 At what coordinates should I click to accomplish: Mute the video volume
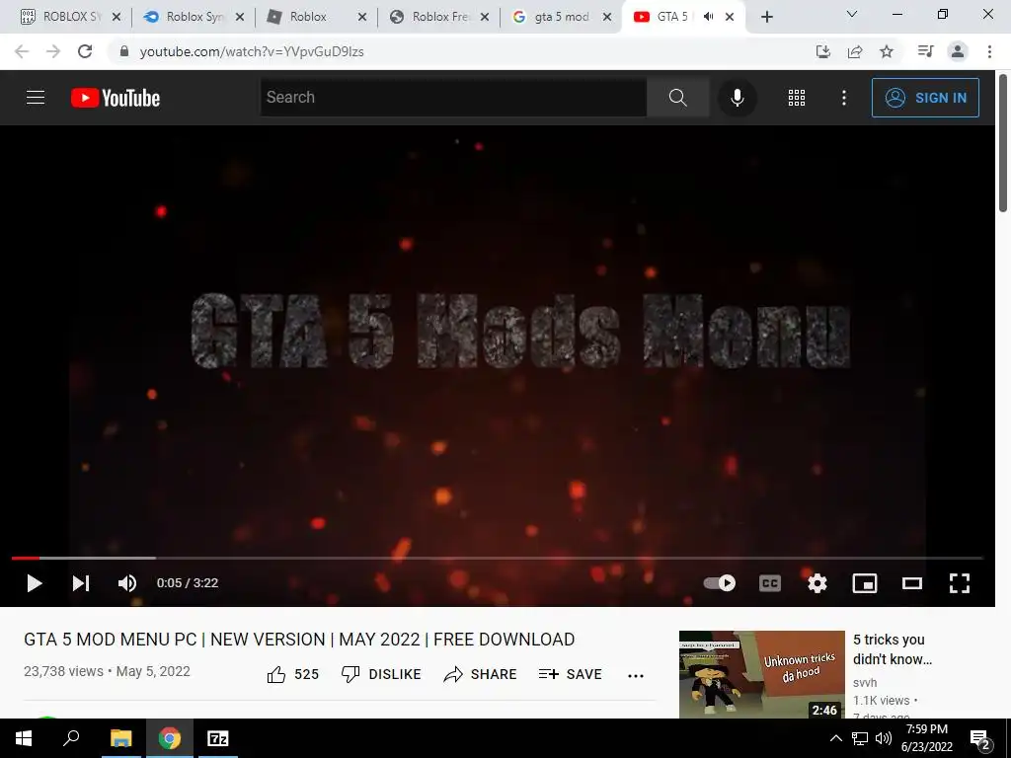point(127,583)
